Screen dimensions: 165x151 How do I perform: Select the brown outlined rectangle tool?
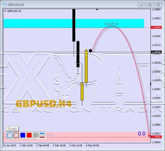(16, 135)
